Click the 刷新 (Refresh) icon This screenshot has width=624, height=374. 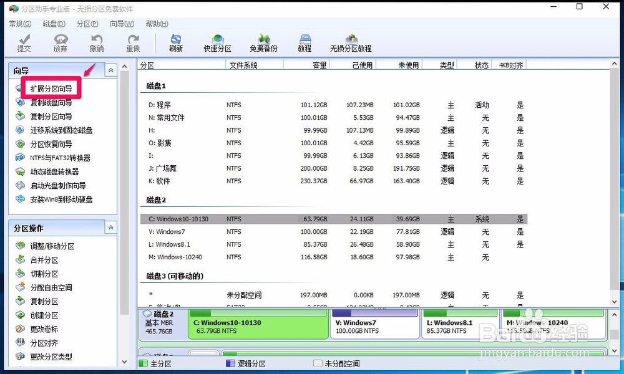[175, 42]
